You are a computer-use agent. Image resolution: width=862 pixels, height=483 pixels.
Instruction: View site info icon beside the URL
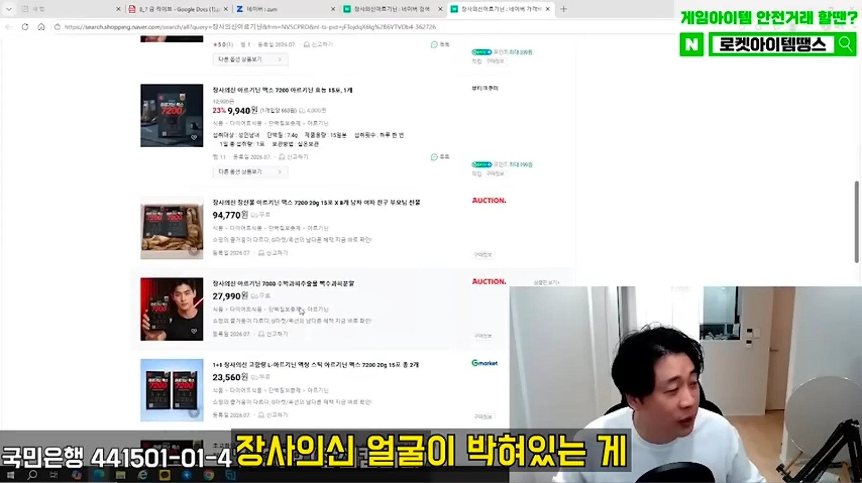click(58, 27)
